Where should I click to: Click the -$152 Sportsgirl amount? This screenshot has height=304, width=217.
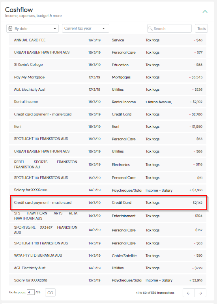pyautogui.click(x=198, y=230)
